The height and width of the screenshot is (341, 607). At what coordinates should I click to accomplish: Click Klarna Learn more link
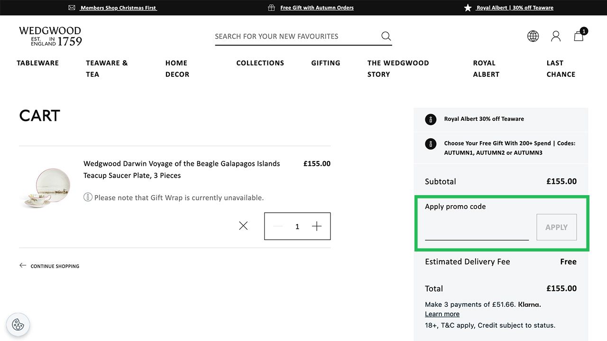(x=442, y=314)
